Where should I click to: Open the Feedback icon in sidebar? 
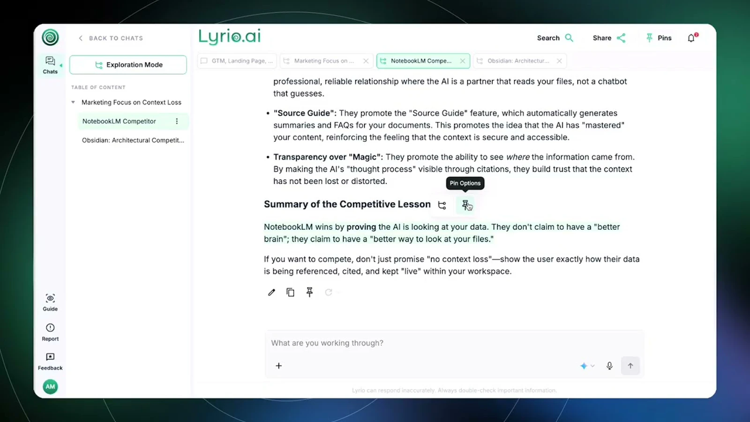point(50,362)
